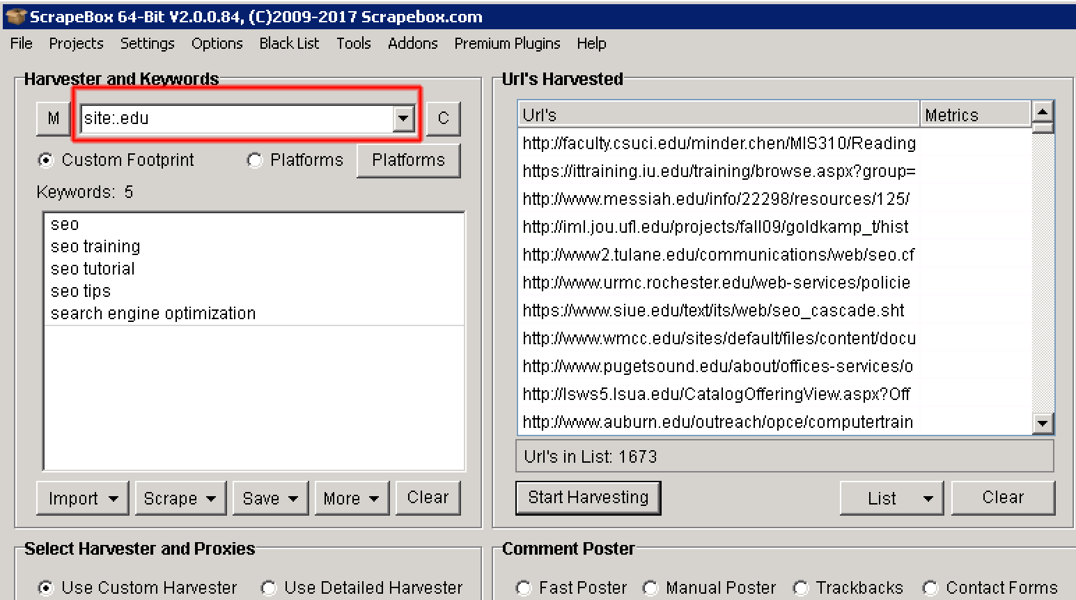This screenshot has height=600, width=1076.
Task: Click the Platforms button
Action: click(408, 160)
